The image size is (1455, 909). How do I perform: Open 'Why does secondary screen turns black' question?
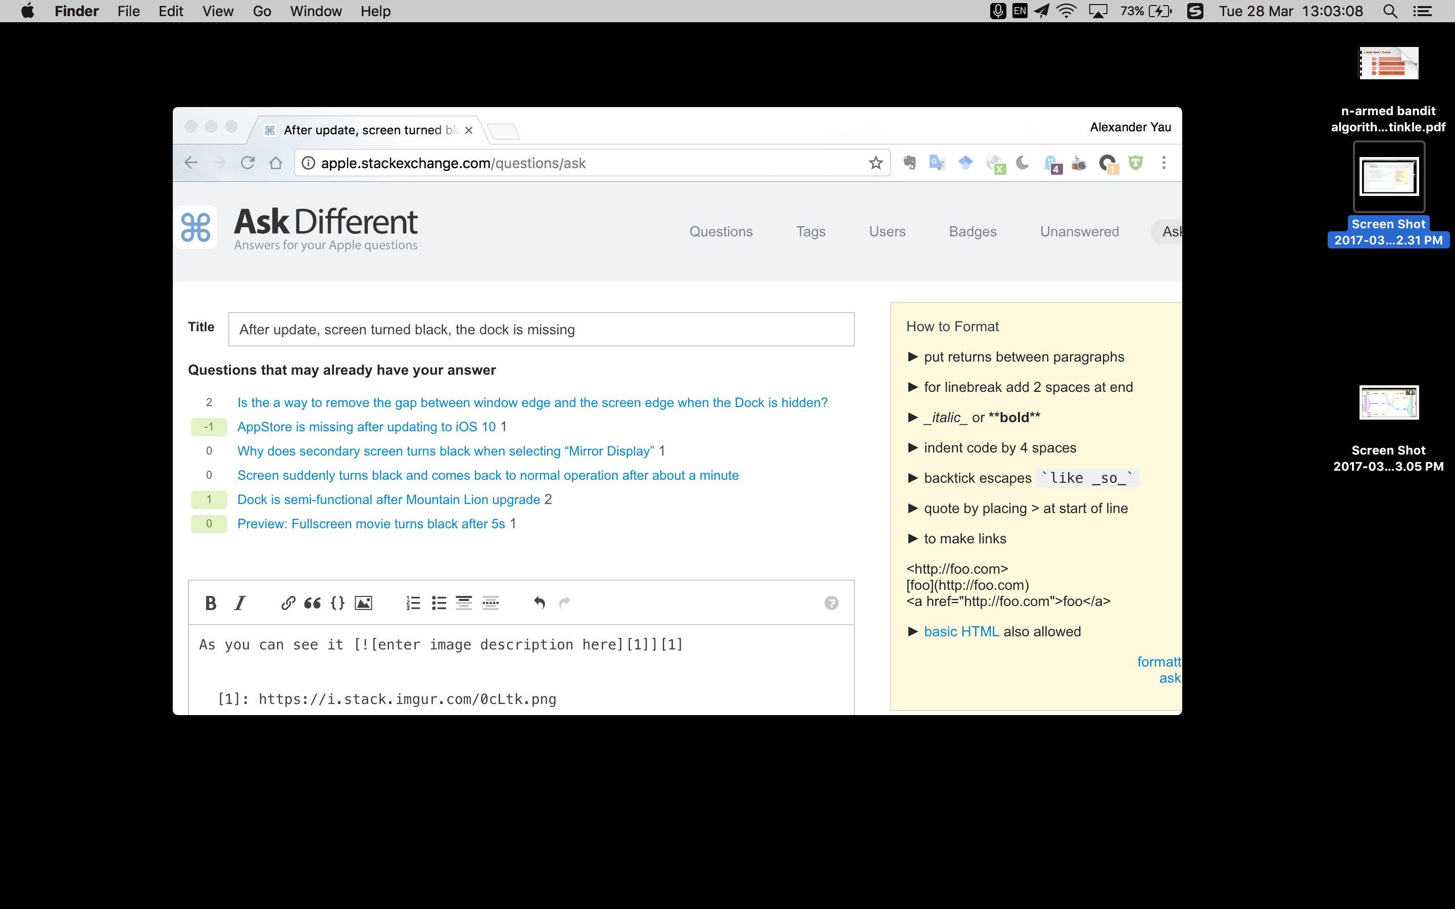446,451
